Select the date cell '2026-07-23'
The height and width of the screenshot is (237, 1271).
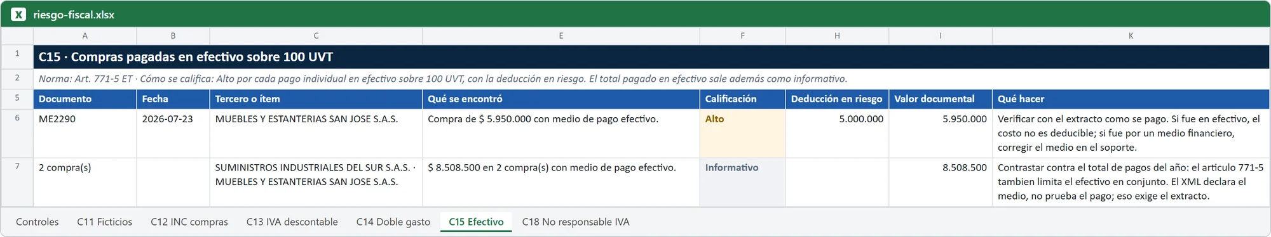click(173, 133)
